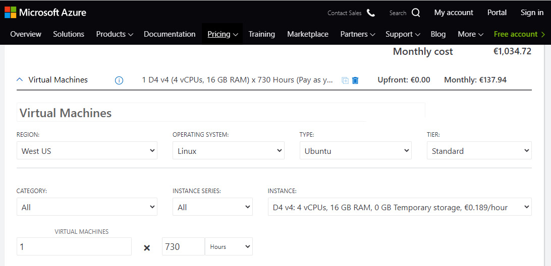Viewport: 551px width, 266px height.
Task: Click the My account link
Action: pyautogui.click(x=454, y=13)
